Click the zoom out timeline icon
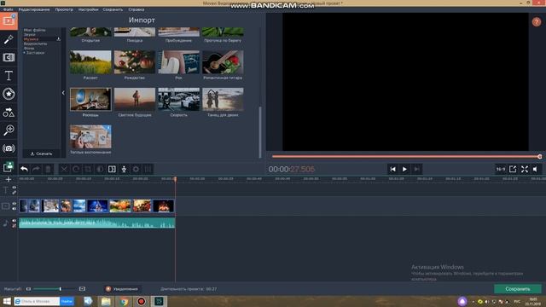Viewport: 546px width, 307px height. (x=28, y=289)
